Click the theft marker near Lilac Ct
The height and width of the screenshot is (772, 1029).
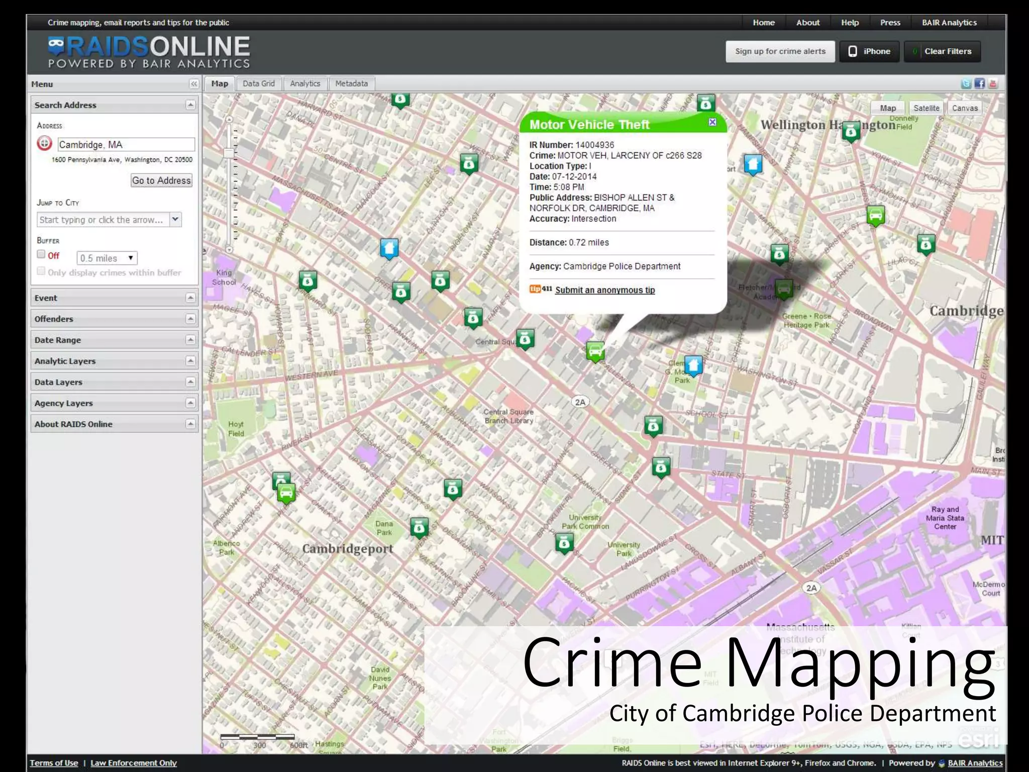pyautogui.click(x=926, y=245)
